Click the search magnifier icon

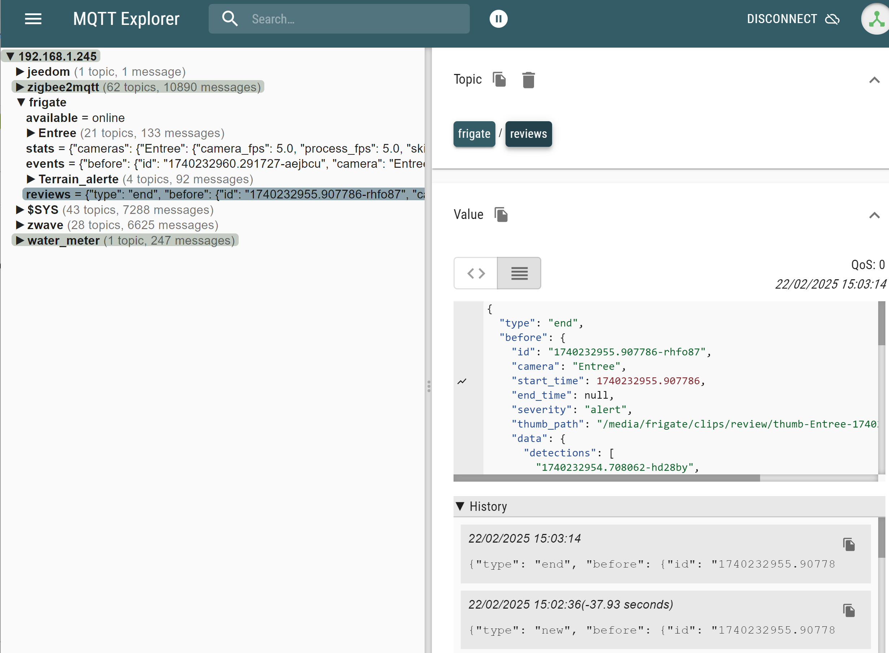[x=230, y=18]
